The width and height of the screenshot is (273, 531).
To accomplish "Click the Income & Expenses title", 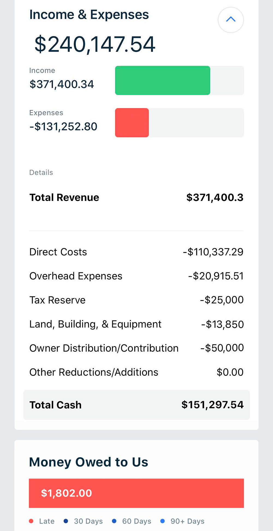I will (x=89, y=15).
